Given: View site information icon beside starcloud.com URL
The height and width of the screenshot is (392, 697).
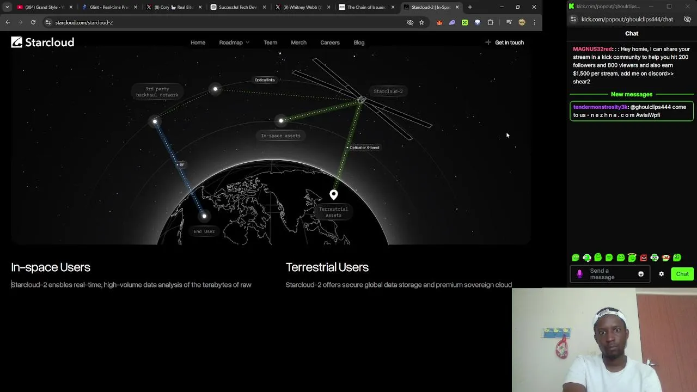Looking at the screenshot, I should pyautogui.click(x=48, y=22).
